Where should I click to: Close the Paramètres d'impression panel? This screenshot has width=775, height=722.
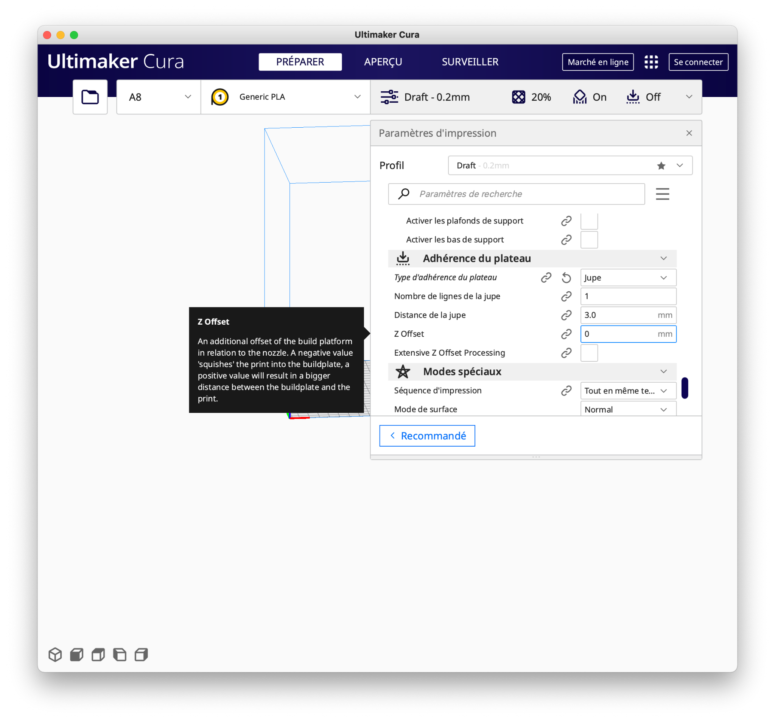click(689, 133)
